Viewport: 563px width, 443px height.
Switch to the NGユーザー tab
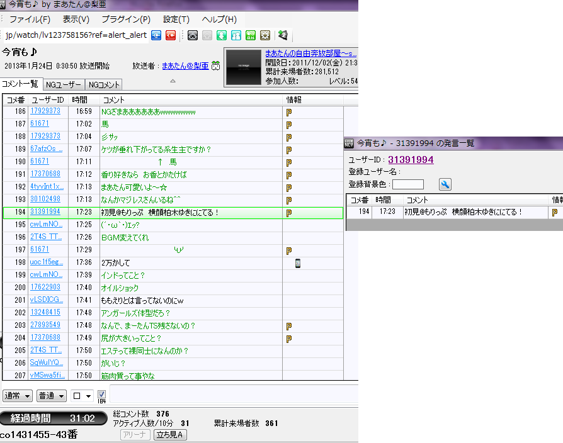tap(64, 85)
